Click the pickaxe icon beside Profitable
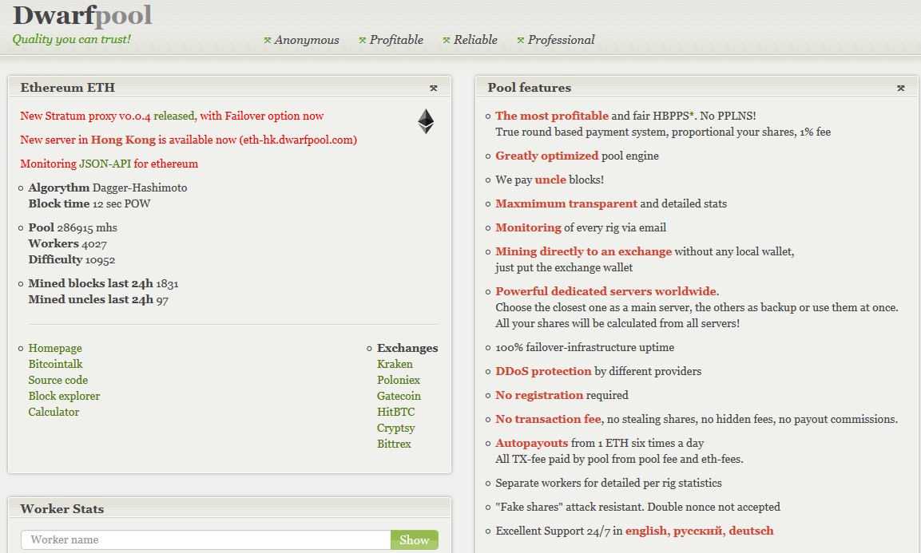Viewport: 921px width, 553px height. [x=363, y=41]
